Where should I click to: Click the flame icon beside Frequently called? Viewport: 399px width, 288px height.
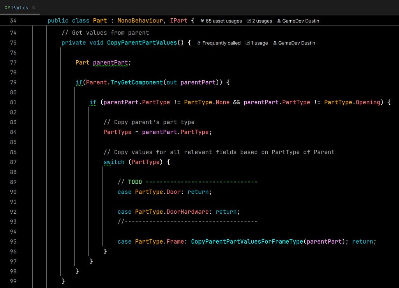click(x=199, y=43)
